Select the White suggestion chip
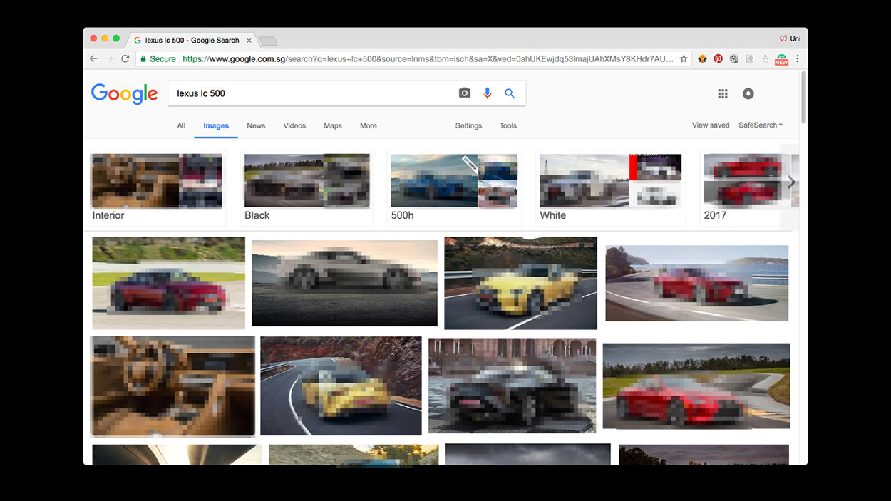Image resolution: width=891 pixels, height=501 pixels. point(610,188)
